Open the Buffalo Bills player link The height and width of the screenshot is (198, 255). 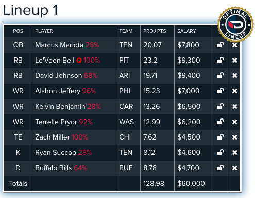(54, 168)
